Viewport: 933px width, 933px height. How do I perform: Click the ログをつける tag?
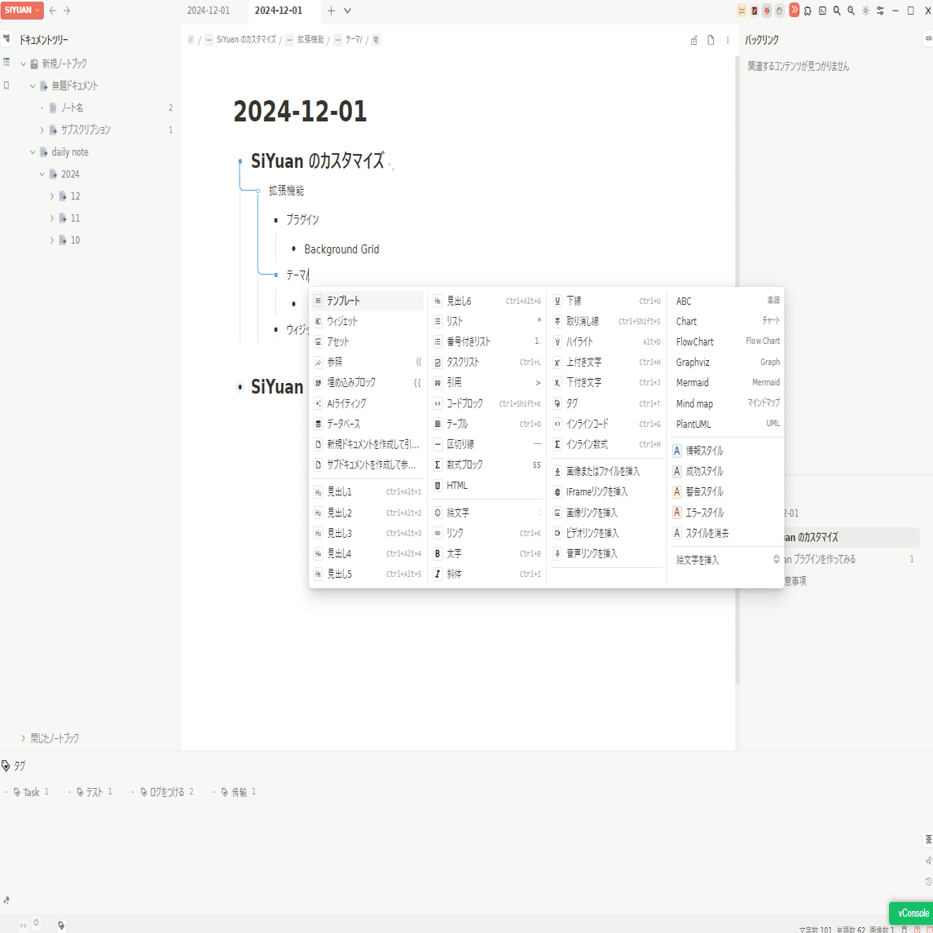(166, 792)
